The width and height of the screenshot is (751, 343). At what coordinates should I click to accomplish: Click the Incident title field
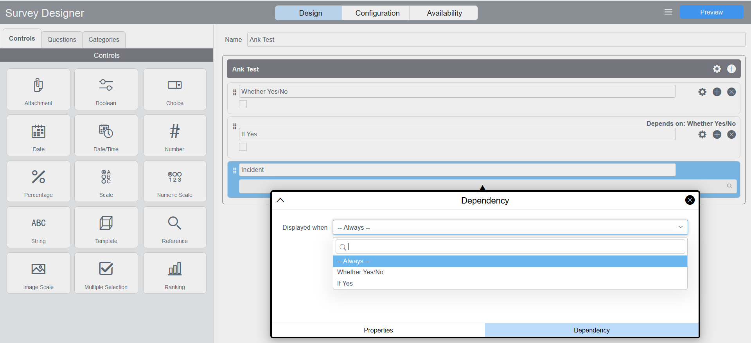[x=457, y=170]
